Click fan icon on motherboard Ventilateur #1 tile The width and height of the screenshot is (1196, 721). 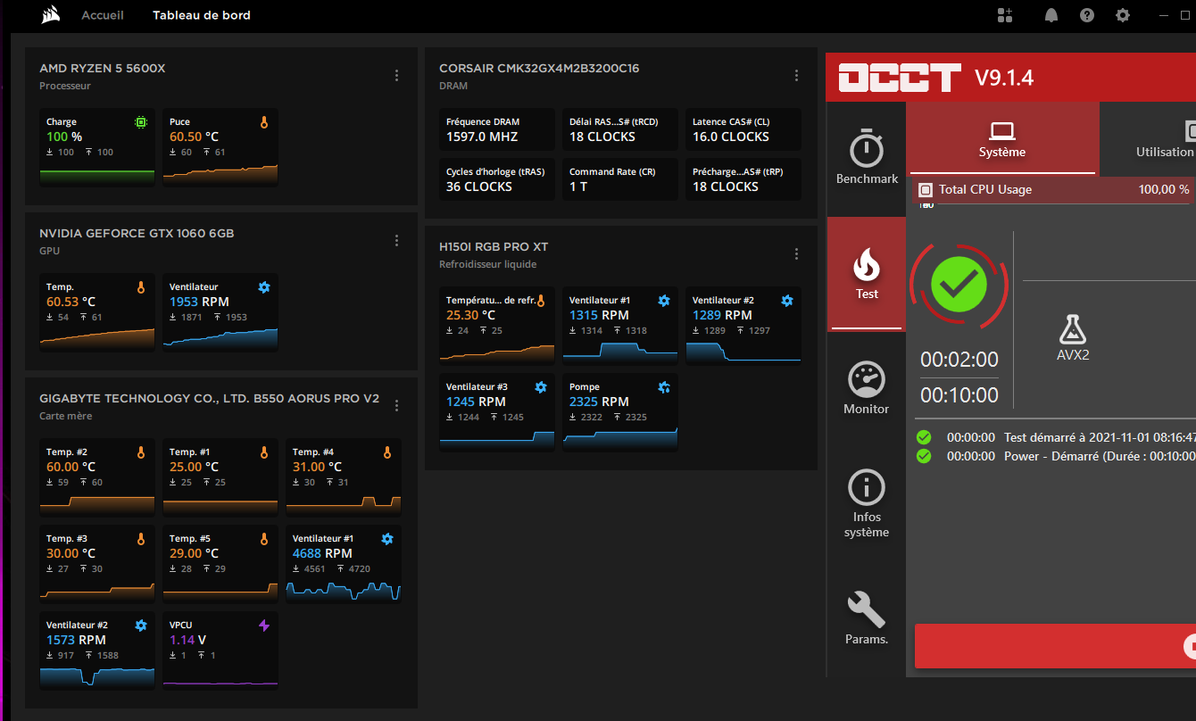387,539
